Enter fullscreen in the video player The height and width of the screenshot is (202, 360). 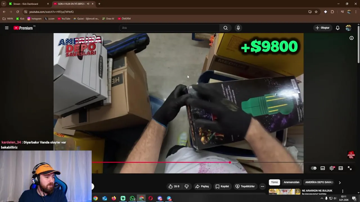click(350, 168)
